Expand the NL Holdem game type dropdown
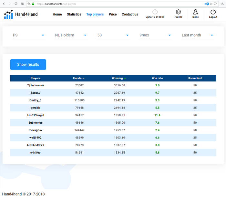Screen dimensions: 226x199 coord(71,35)
